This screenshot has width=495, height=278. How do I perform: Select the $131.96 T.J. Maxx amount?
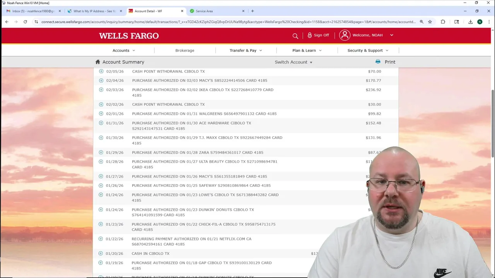point(374,138)
